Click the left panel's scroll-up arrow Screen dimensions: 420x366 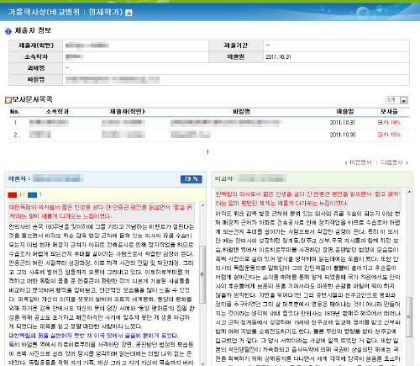click(202, 205)
